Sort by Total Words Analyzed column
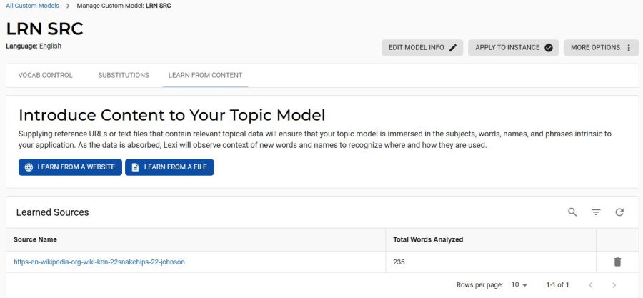Viewport: 643px width, 298px height. [428, 239]
